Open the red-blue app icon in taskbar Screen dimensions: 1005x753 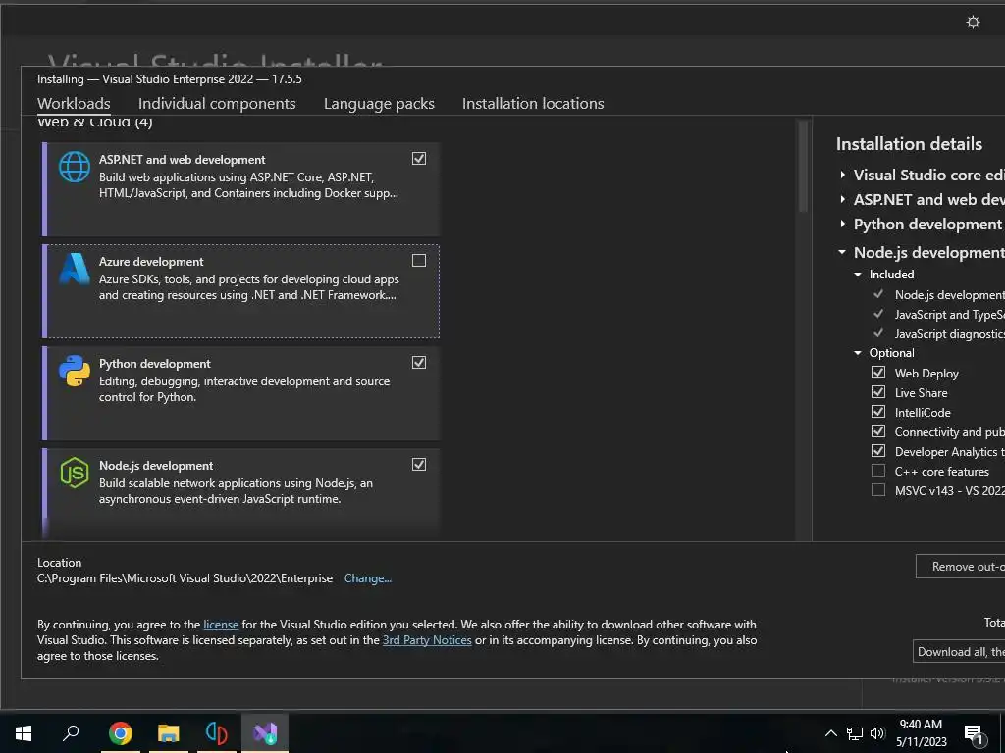point(217,733)
